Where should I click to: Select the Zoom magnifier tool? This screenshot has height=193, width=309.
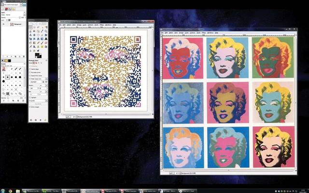pyautogui.click(x=46, y=31)
